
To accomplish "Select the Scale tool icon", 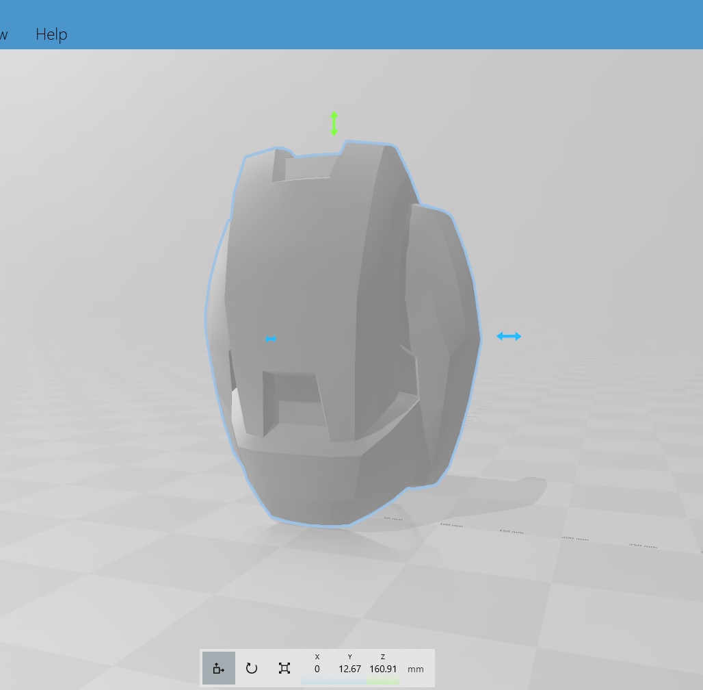I will 284,668.
